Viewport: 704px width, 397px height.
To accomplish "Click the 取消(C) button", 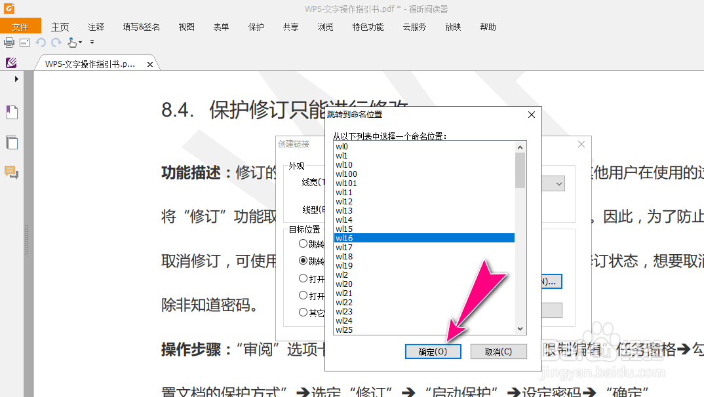I will pos(498,352).
